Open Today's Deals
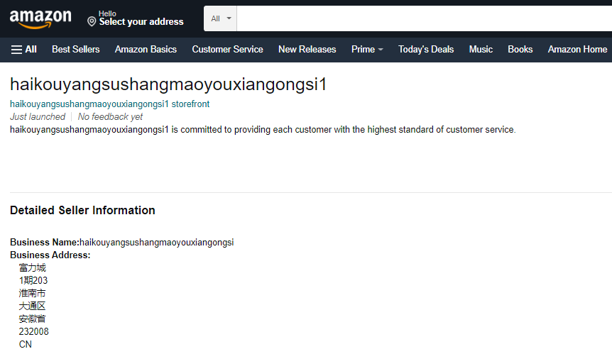The height and width of the screenshot is (354, 612). click(426, 50)
